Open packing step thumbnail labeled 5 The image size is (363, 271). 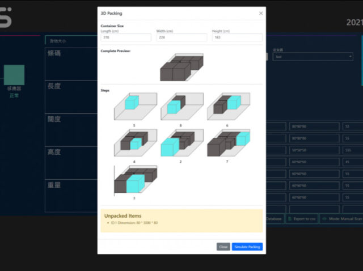(134, 106)
